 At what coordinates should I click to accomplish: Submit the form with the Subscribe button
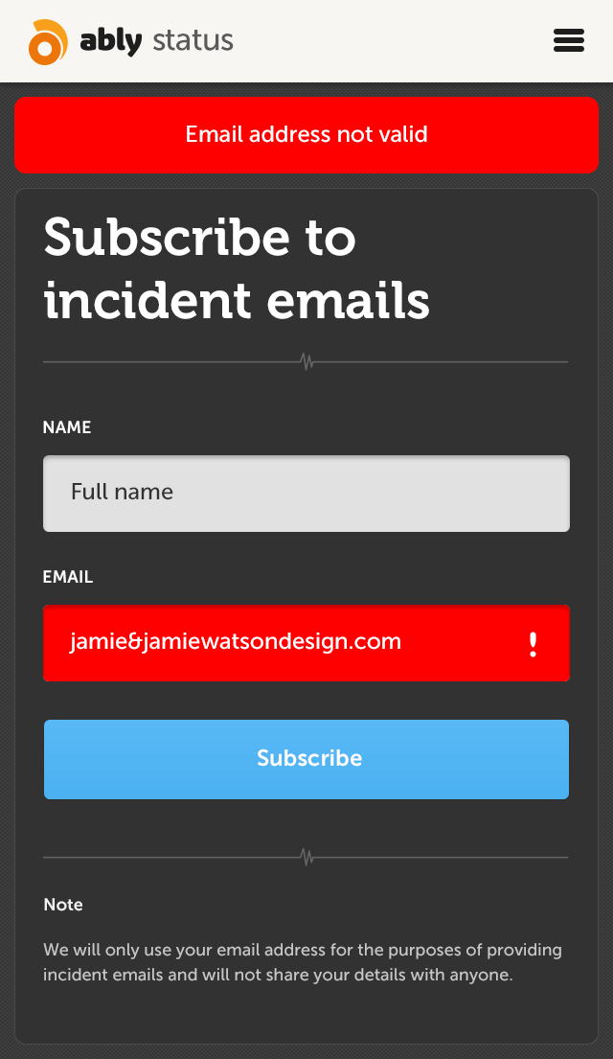(x=306, y=759)
